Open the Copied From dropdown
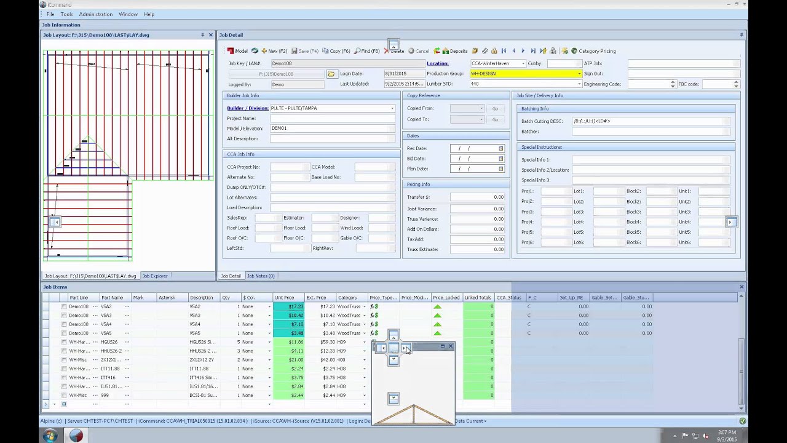The width and height of the screenshot is (787, 443). tap(481, 108)
